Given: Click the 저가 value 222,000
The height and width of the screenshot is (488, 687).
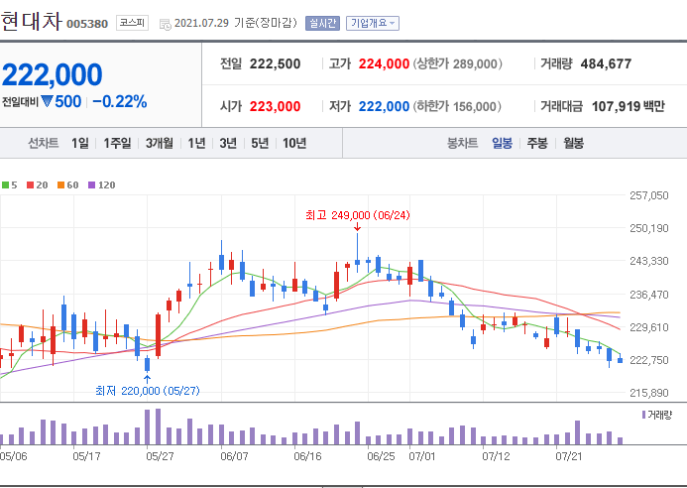Looking at the screenshot, I should click(x=384, y=106).
